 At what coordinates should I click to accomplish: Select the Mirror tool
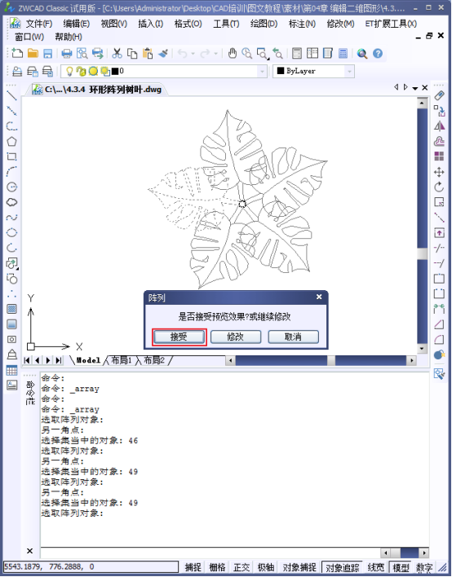click(439, 126)
